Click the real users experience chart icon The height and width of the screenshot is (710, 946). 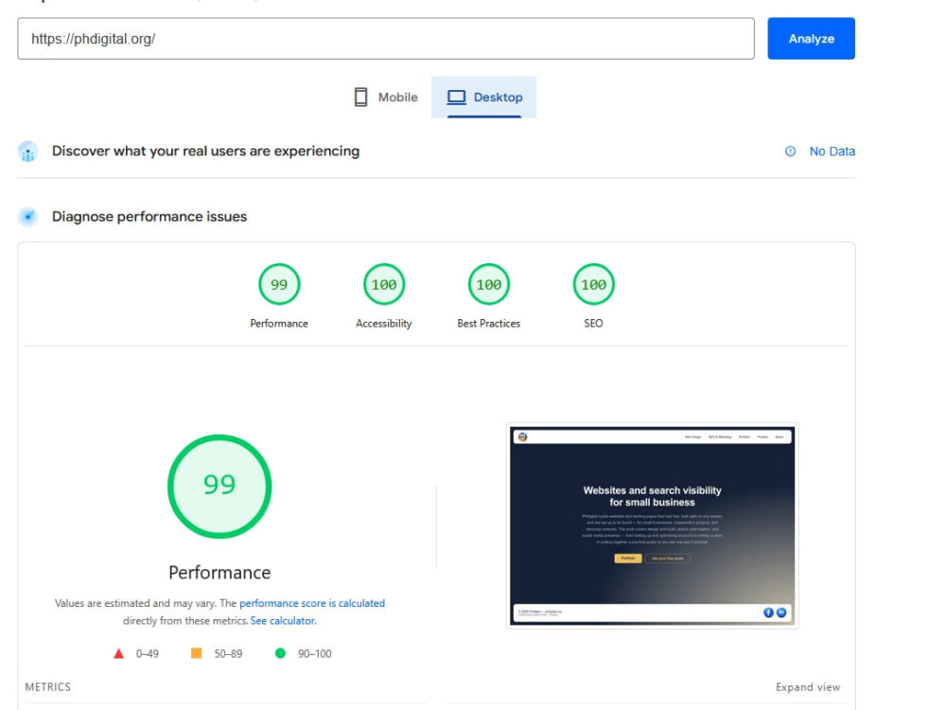(27, 151)
